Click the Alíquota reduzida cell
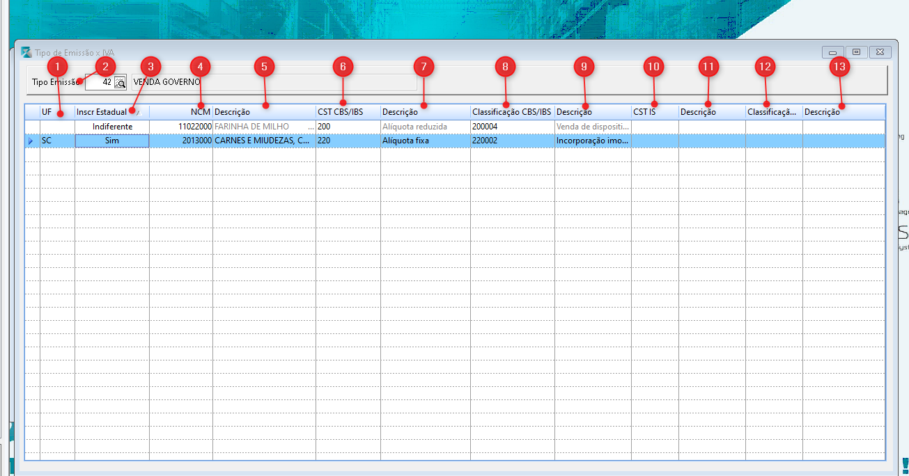This screenshot has height=476, width=909. (x=426, y=127)
